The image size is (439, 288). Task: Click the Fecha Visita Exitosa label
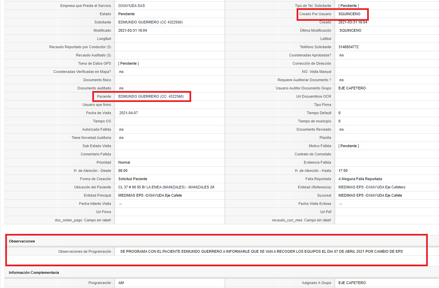(315, 204)
